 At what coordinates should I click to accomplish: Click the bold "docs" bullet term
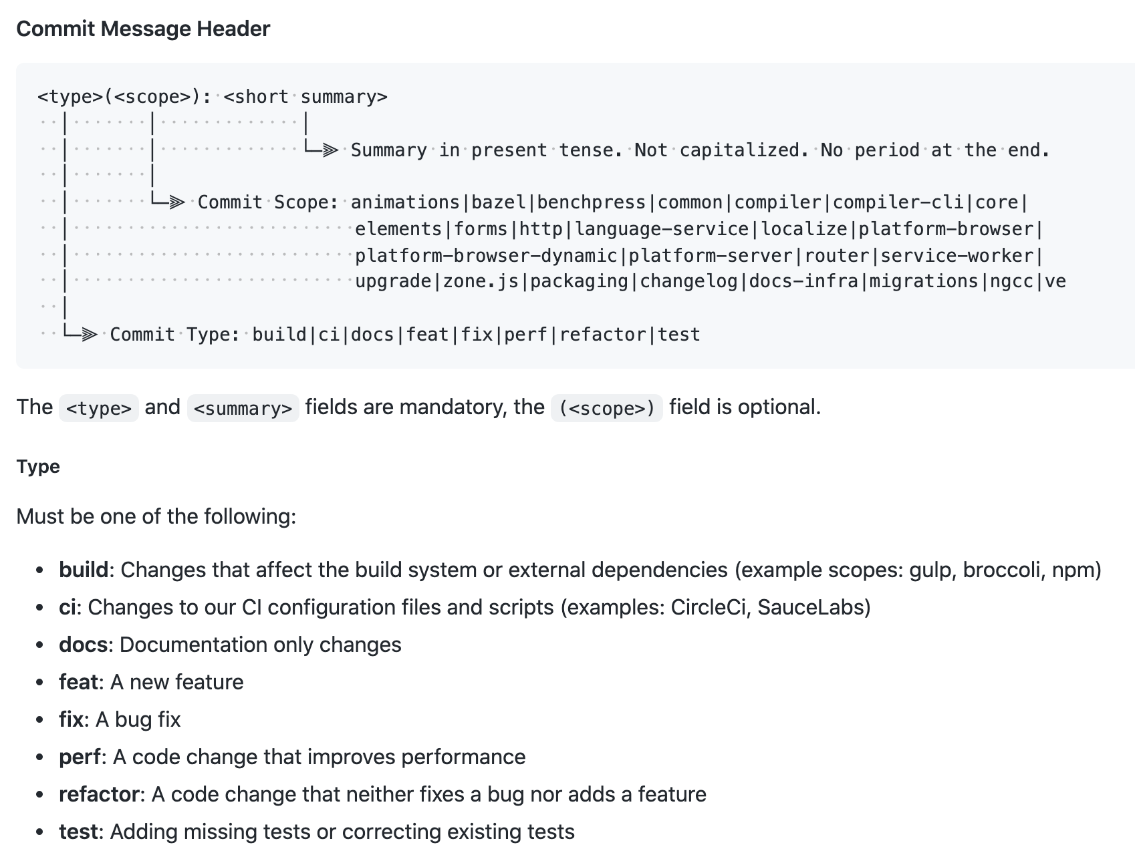point(83,645)
